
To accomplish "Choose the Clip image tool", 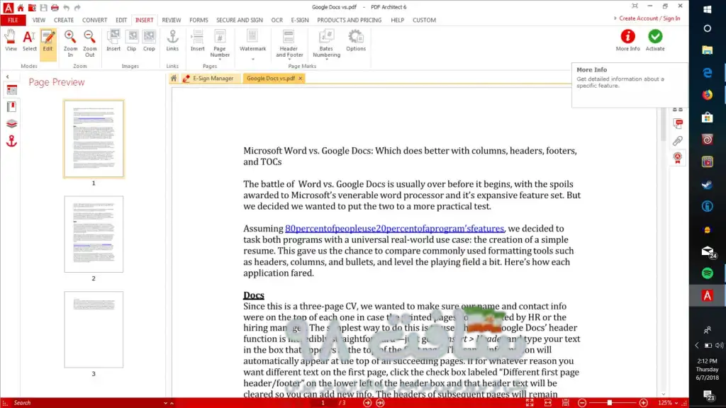I will [131, 40].
